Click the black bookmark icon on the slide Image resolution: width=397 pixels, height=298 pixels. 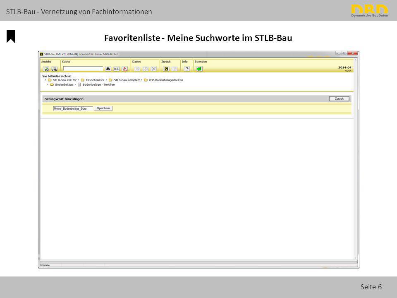(x=11, y=36)
